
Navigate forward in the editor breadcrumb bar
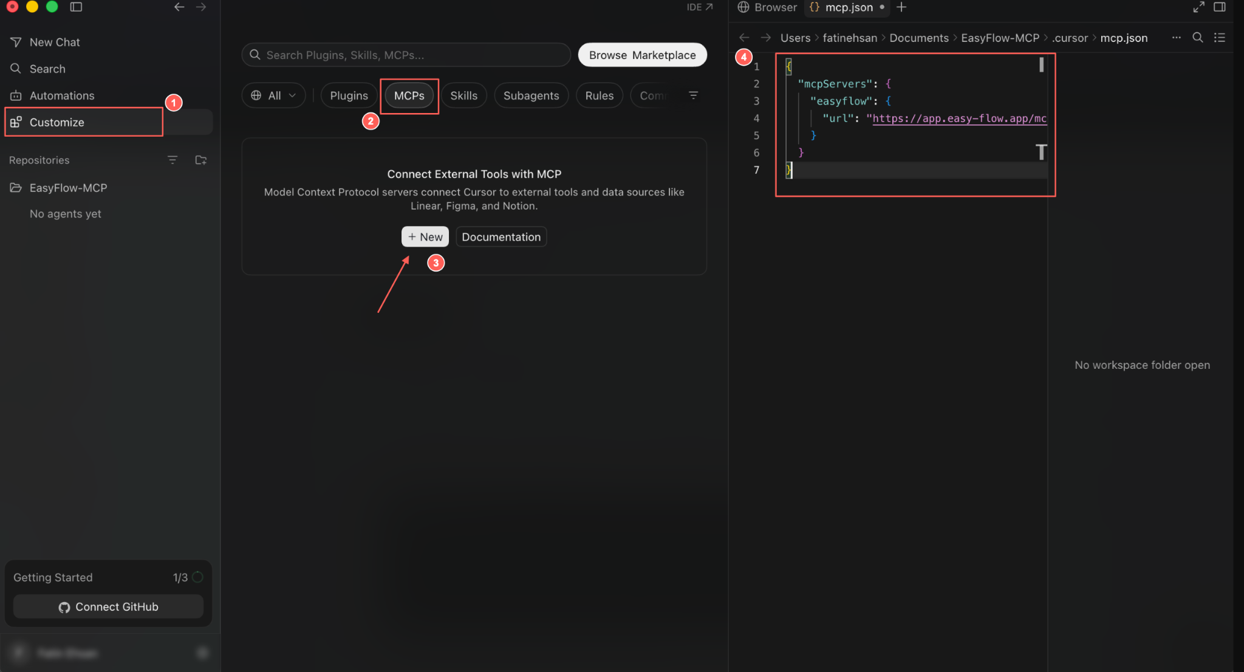pyautogui.click(x=766, y=38)
